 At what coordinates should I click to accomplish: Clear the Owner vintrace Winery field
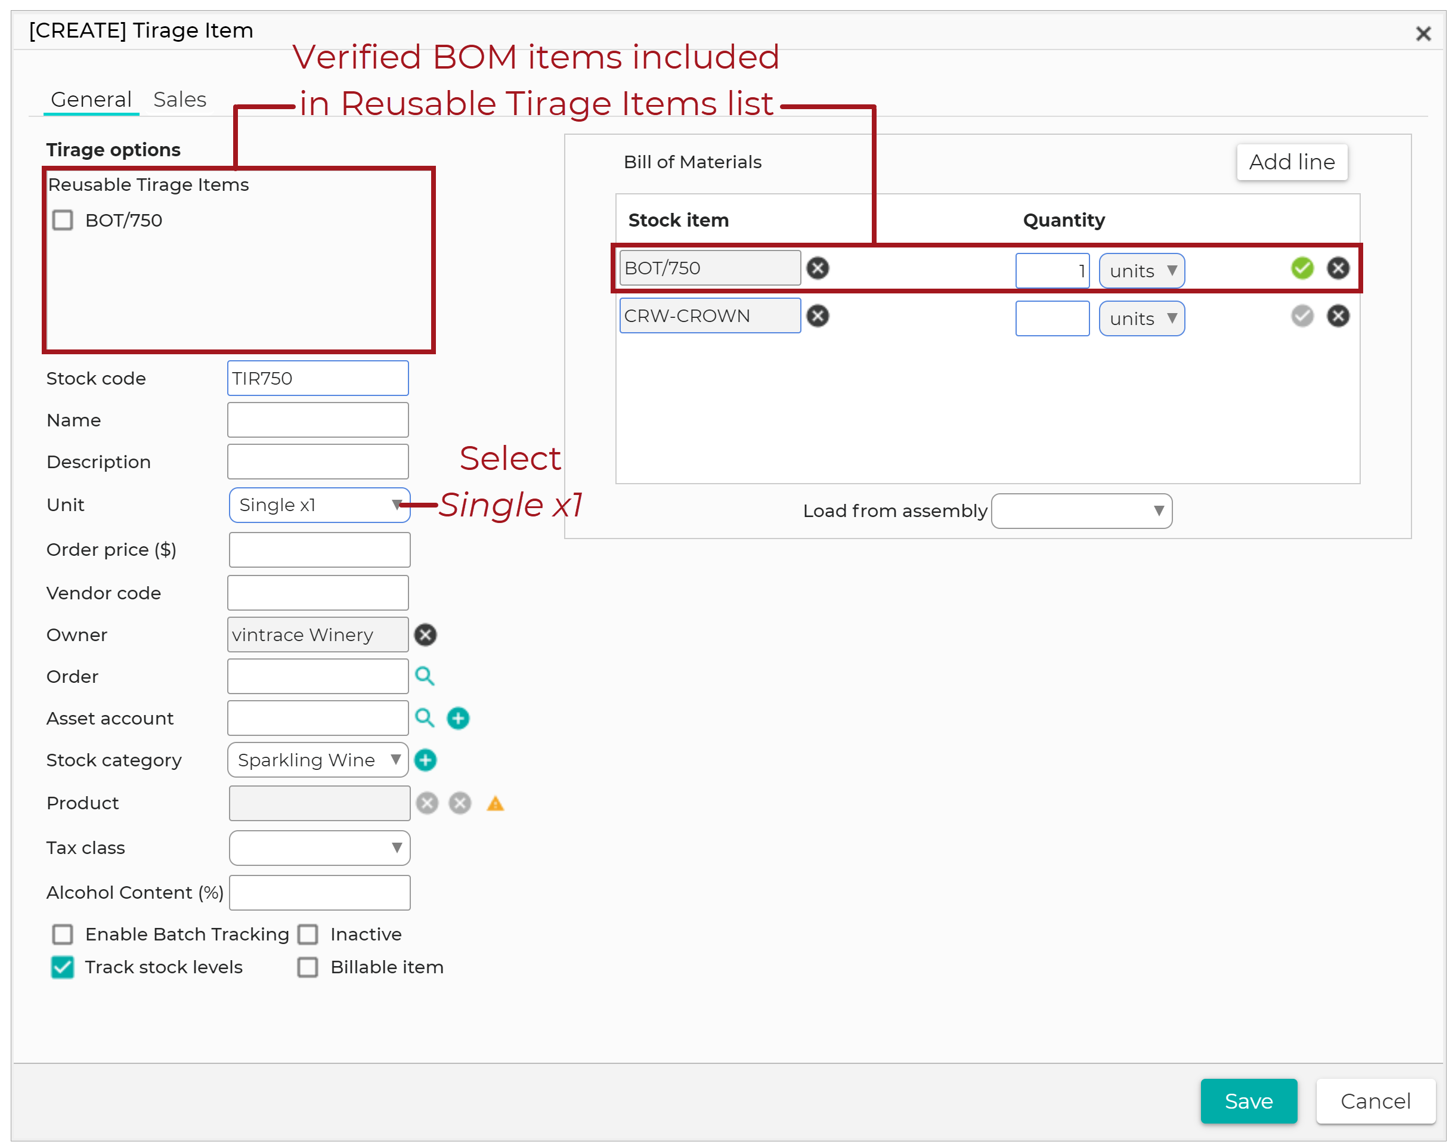(x=425, y=635)
